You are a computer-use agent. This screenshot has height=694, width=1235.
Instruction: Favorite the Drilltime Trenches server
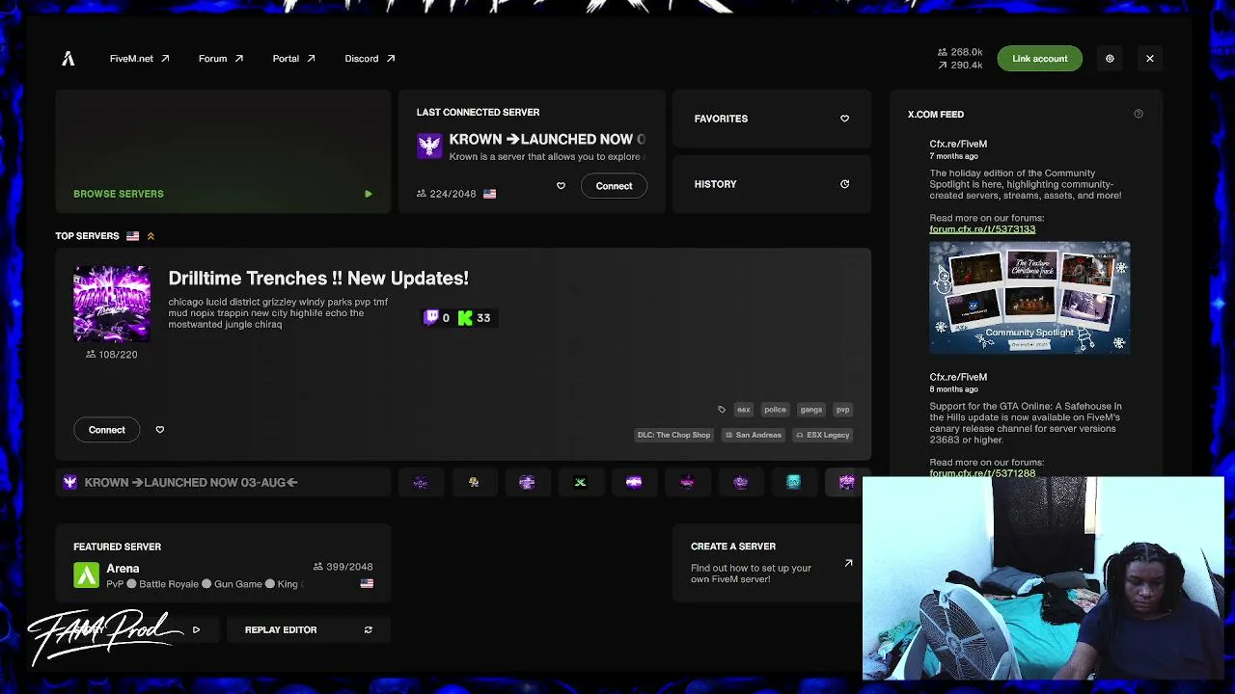click(160, 430)
